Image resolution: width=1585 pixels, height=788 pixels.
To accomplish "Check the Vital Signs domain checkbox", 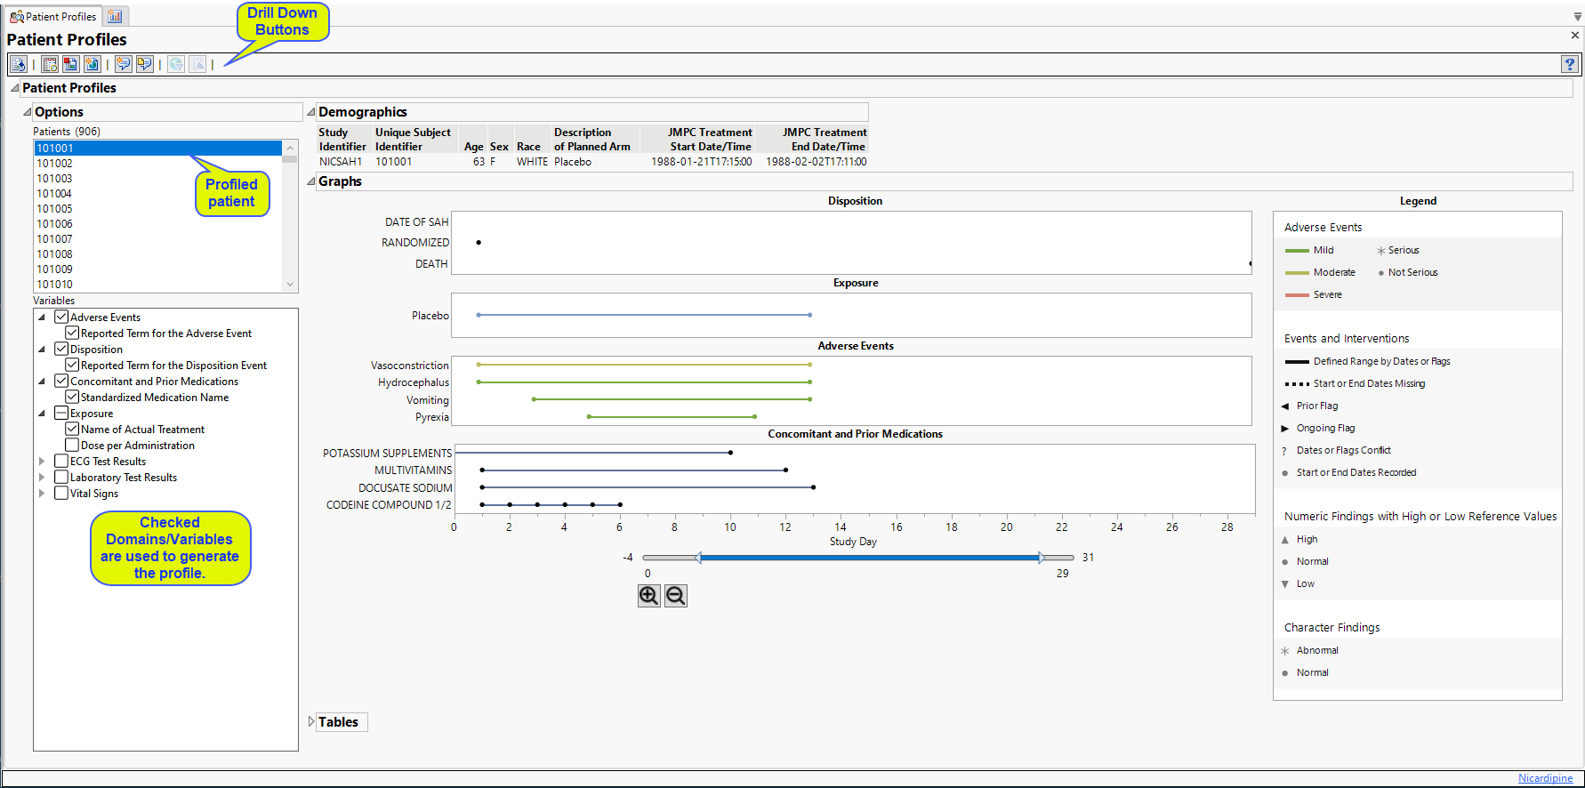I will [61, 493].
